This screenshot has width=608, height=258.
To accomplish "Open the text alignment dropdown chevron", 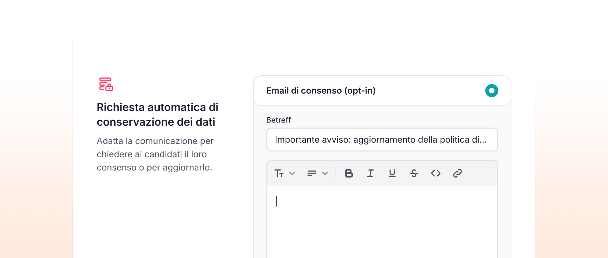I will coord(325,173).
